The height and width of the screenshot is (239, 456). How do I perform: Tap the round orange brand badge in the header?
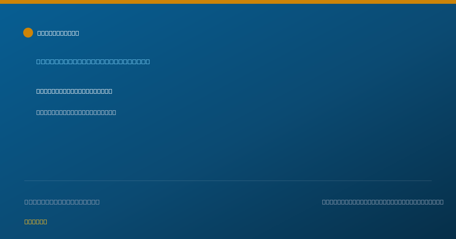pyautogui.click(x=28, y=33)
